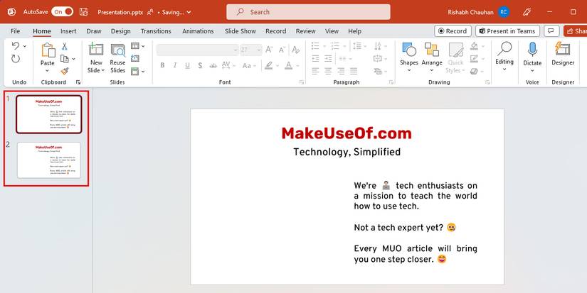The height and width of the screenshot is (293, 587).
Task: Open the font name combo box
Action: 198,50
